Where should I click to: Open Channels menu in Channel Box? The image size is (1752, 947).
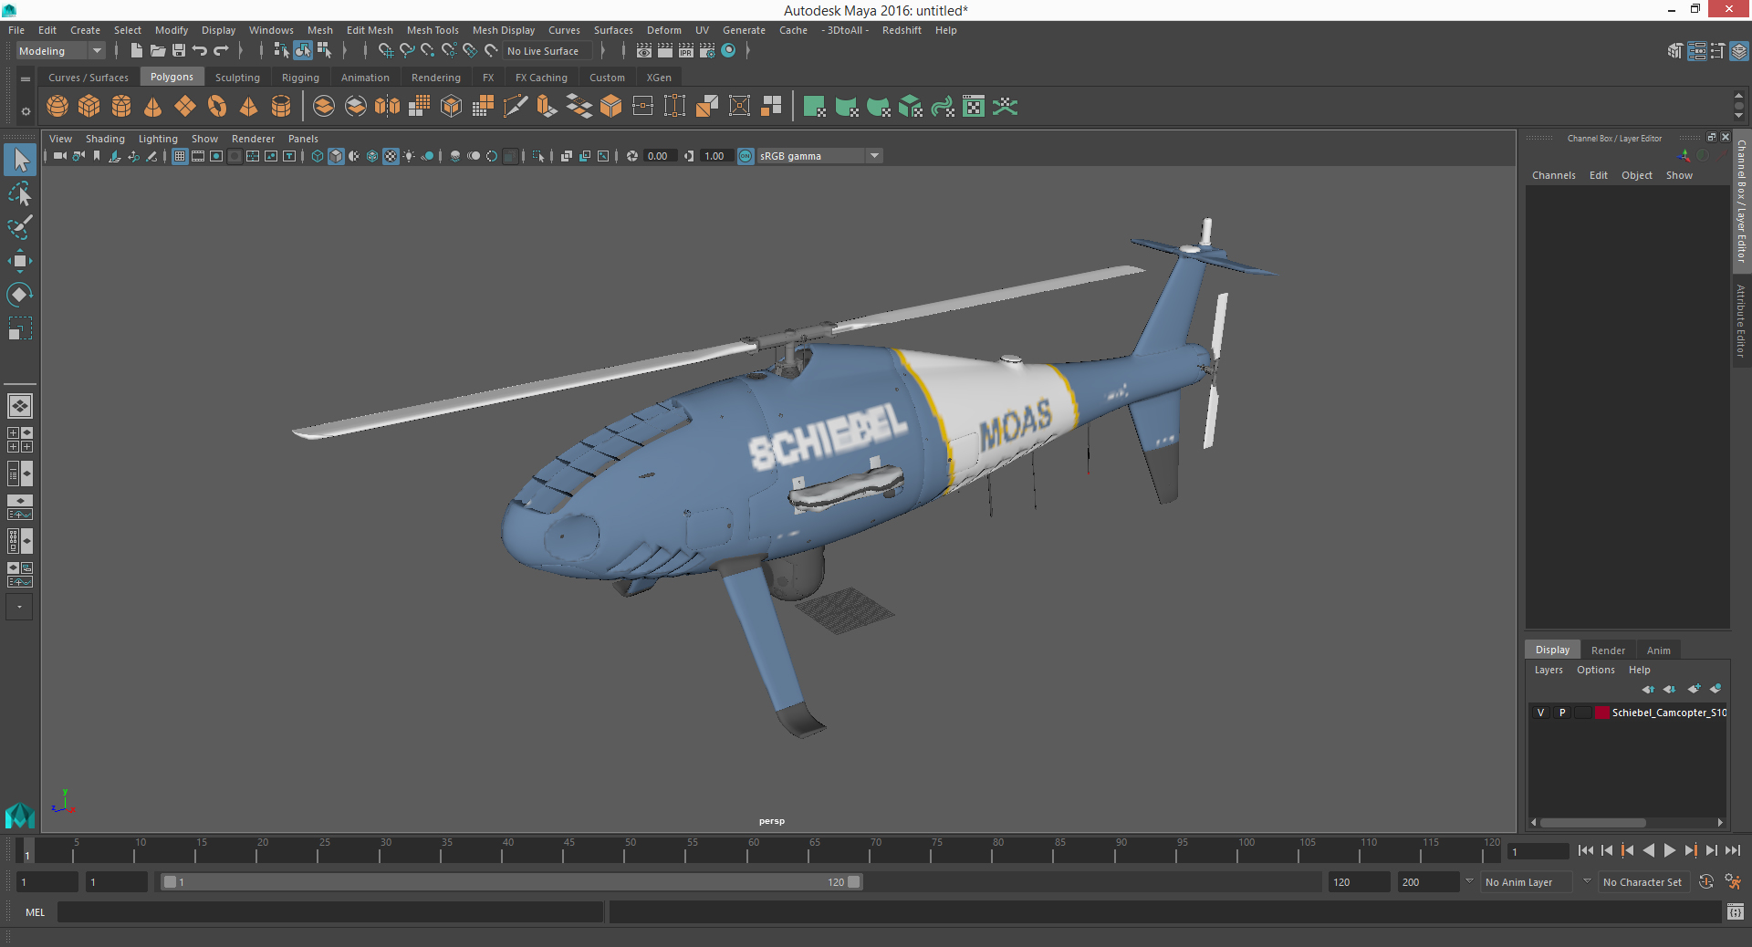(x=1553, y=175)
